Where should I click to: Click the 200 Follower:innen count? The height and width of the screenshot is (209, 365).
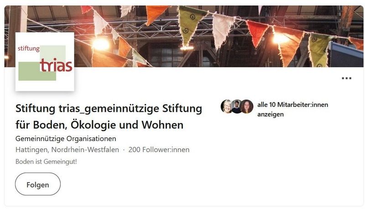tap(159, 150)
